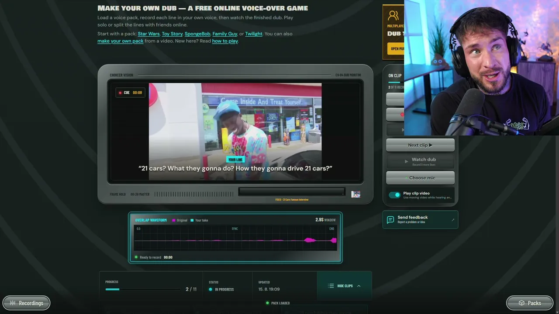Click the progress bar showing 2 / 11
This screenshot has height=314, width=559.
(x=142, y=289)
